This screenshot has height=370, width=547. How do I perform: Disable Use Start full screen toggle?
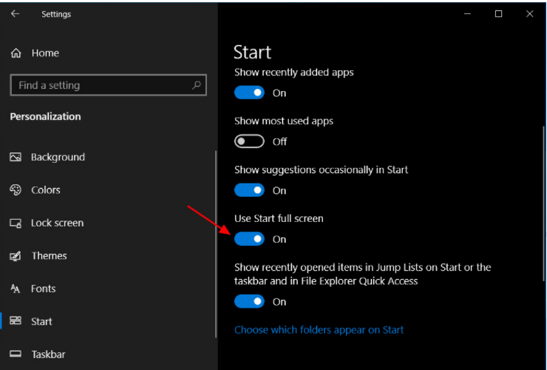(x=249, y=239)
